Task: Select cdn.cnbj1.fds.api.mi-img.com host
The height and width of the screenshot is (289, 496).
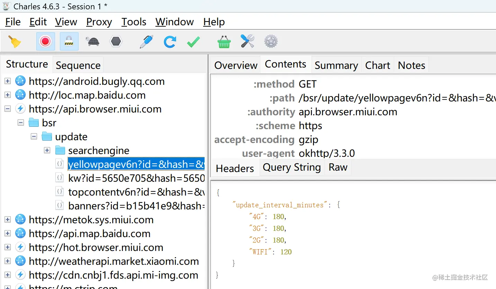Action: [114, 275]
